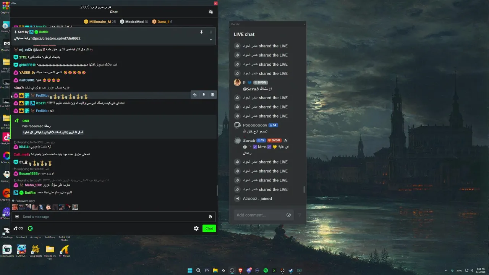Open the Windows Start menu

point(190,270)
